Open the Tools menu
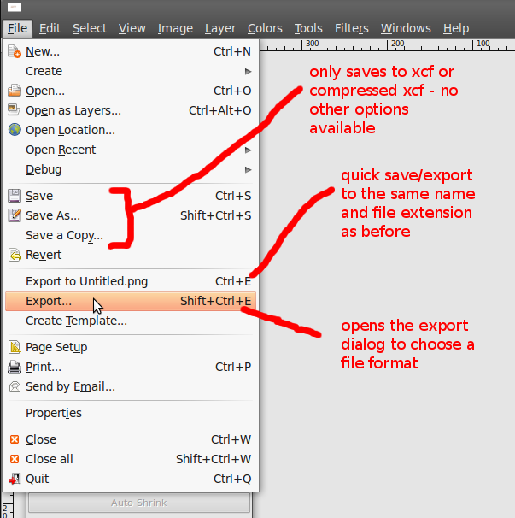The image size is (515, 518). 308,28
